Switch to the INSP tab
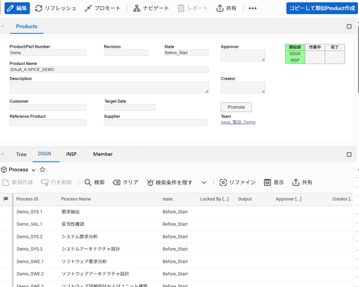The height and width of the screenshot is (287, 359). [x=71, y=154]
